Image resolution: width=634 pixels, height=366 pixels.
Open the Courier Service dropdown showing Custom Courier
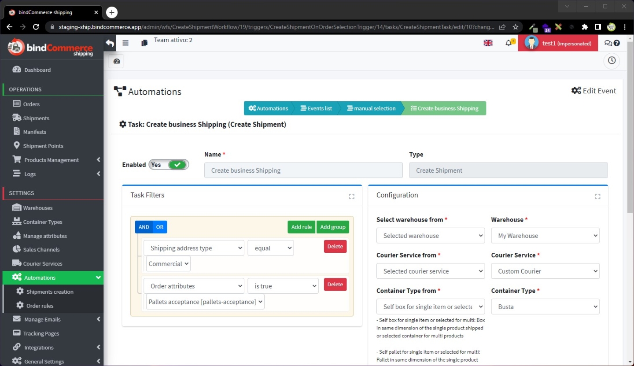(545, 271)
